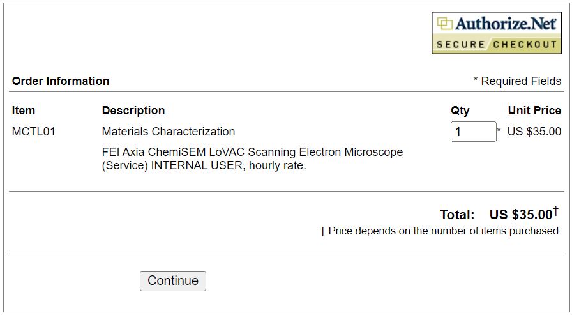Click the Total label
Screen dimensions: 572x315
[457, 215]
